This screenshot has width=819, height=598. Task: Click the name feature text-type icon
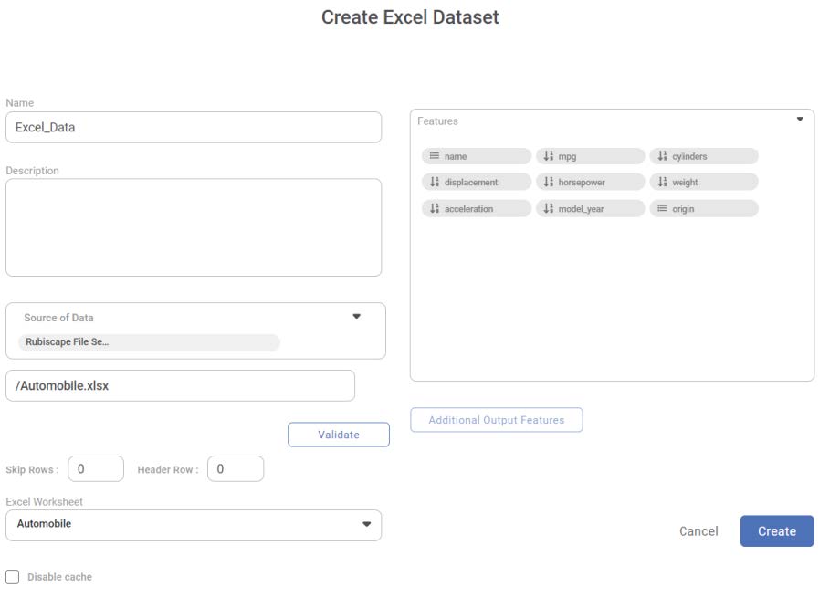pos(435,156)
